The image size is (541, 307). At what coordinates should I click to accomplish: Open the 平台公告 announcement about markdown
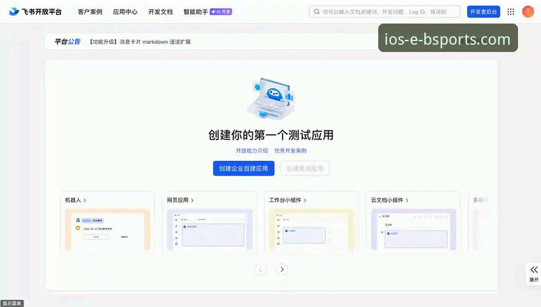140,42
